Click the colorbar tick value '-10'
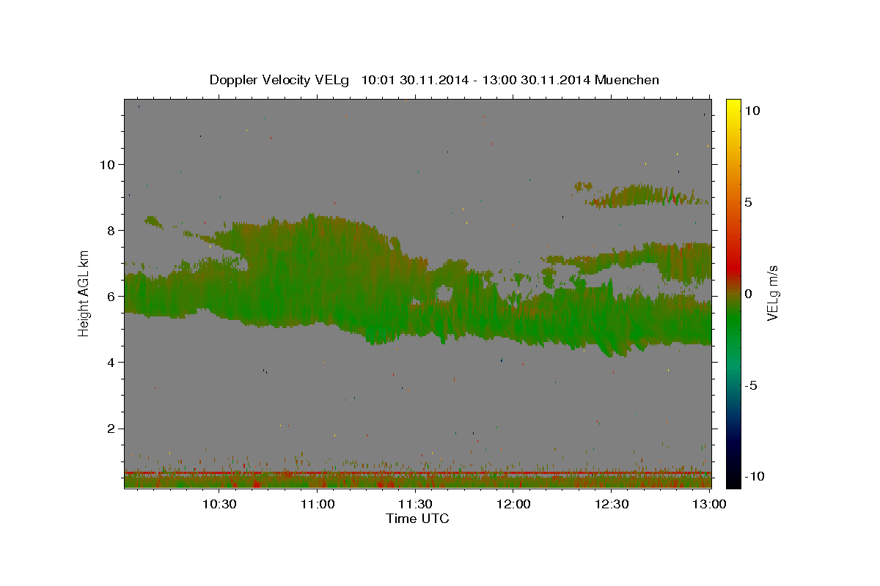 tap(755, 477)
